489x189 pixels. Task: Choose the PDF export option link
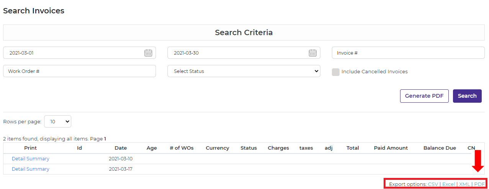click(479, 184)
